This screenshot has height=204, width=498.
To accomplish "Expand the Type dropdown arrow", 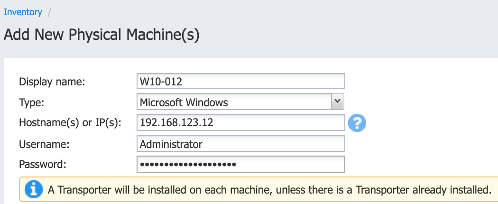I will coord(338,102).
